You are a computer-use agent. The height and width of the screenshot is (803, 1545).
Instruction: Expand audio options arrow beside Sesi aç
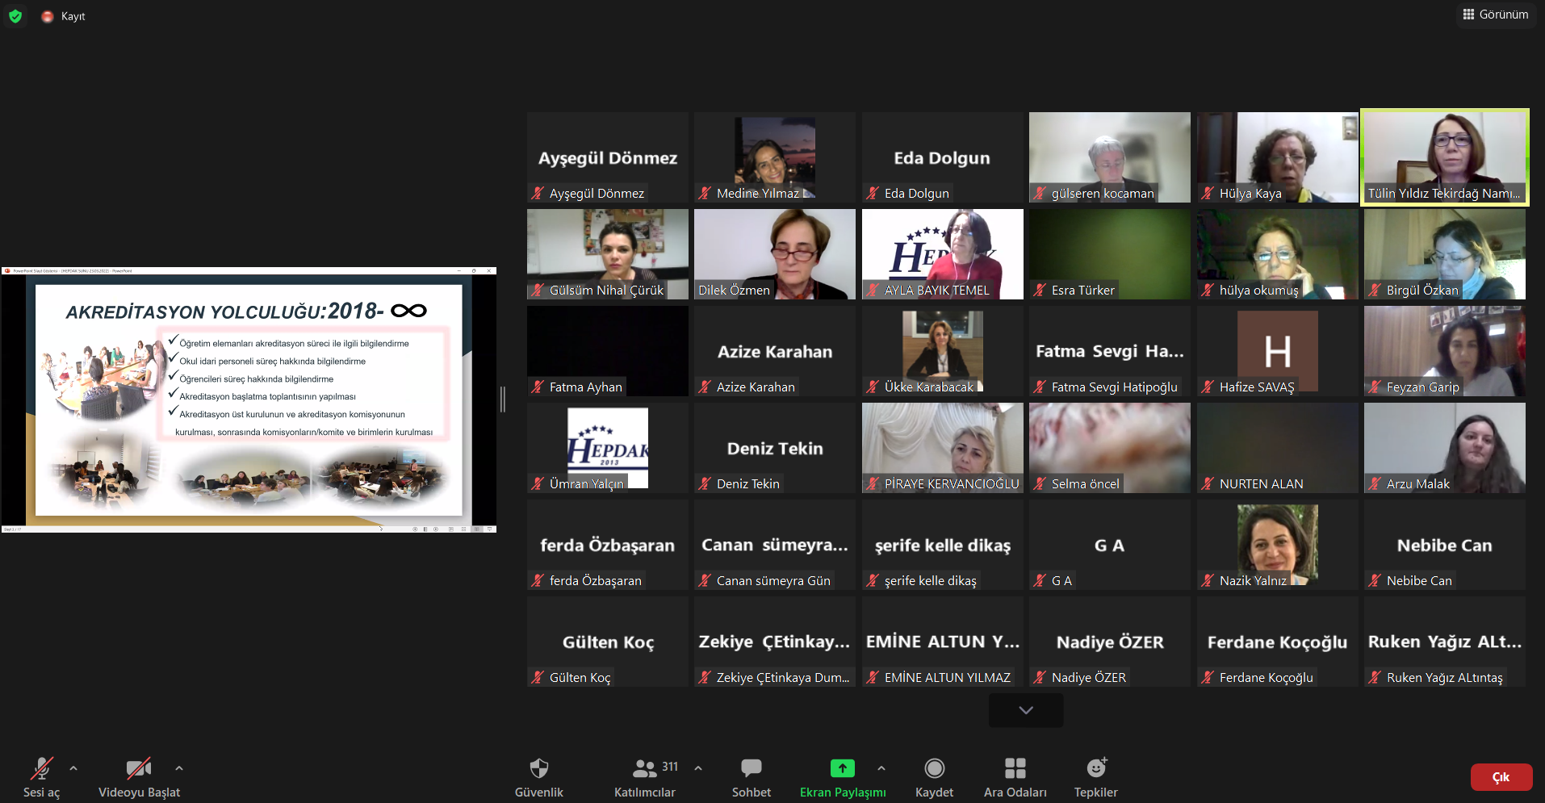[73, 768]
